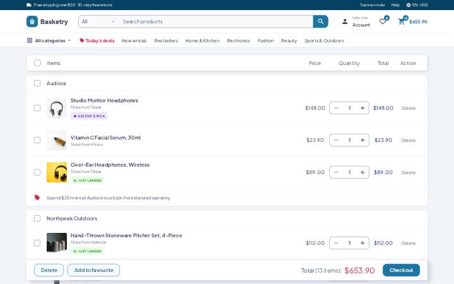Delete the Vitamin C Facial Serum item
This screenshot has height=284, width=454.
pyautogui.click(x=408, y=140)
